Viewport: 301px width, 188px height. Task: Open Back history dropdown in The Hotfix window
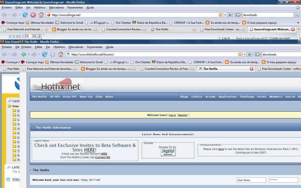pyautogui.click(x=29, y=54)
